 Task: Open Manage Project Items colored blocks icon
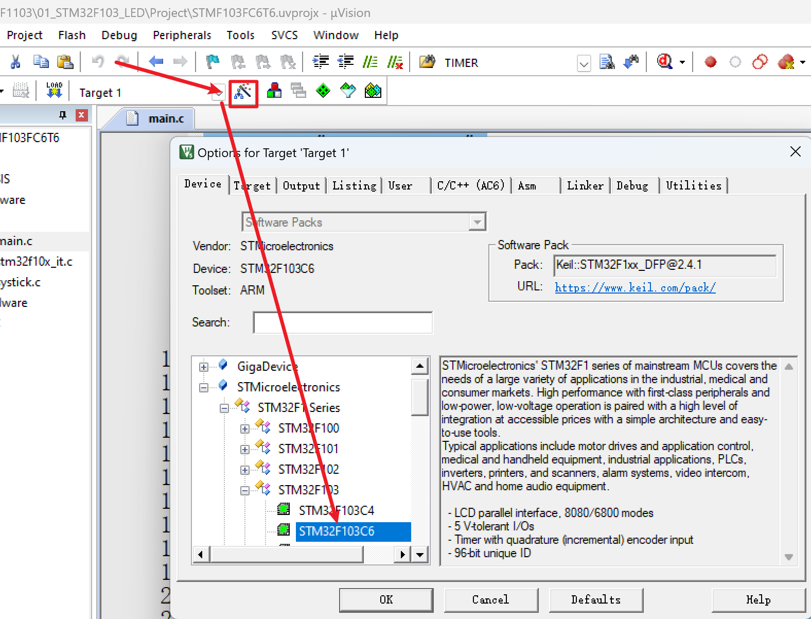(x=274, y=91)
